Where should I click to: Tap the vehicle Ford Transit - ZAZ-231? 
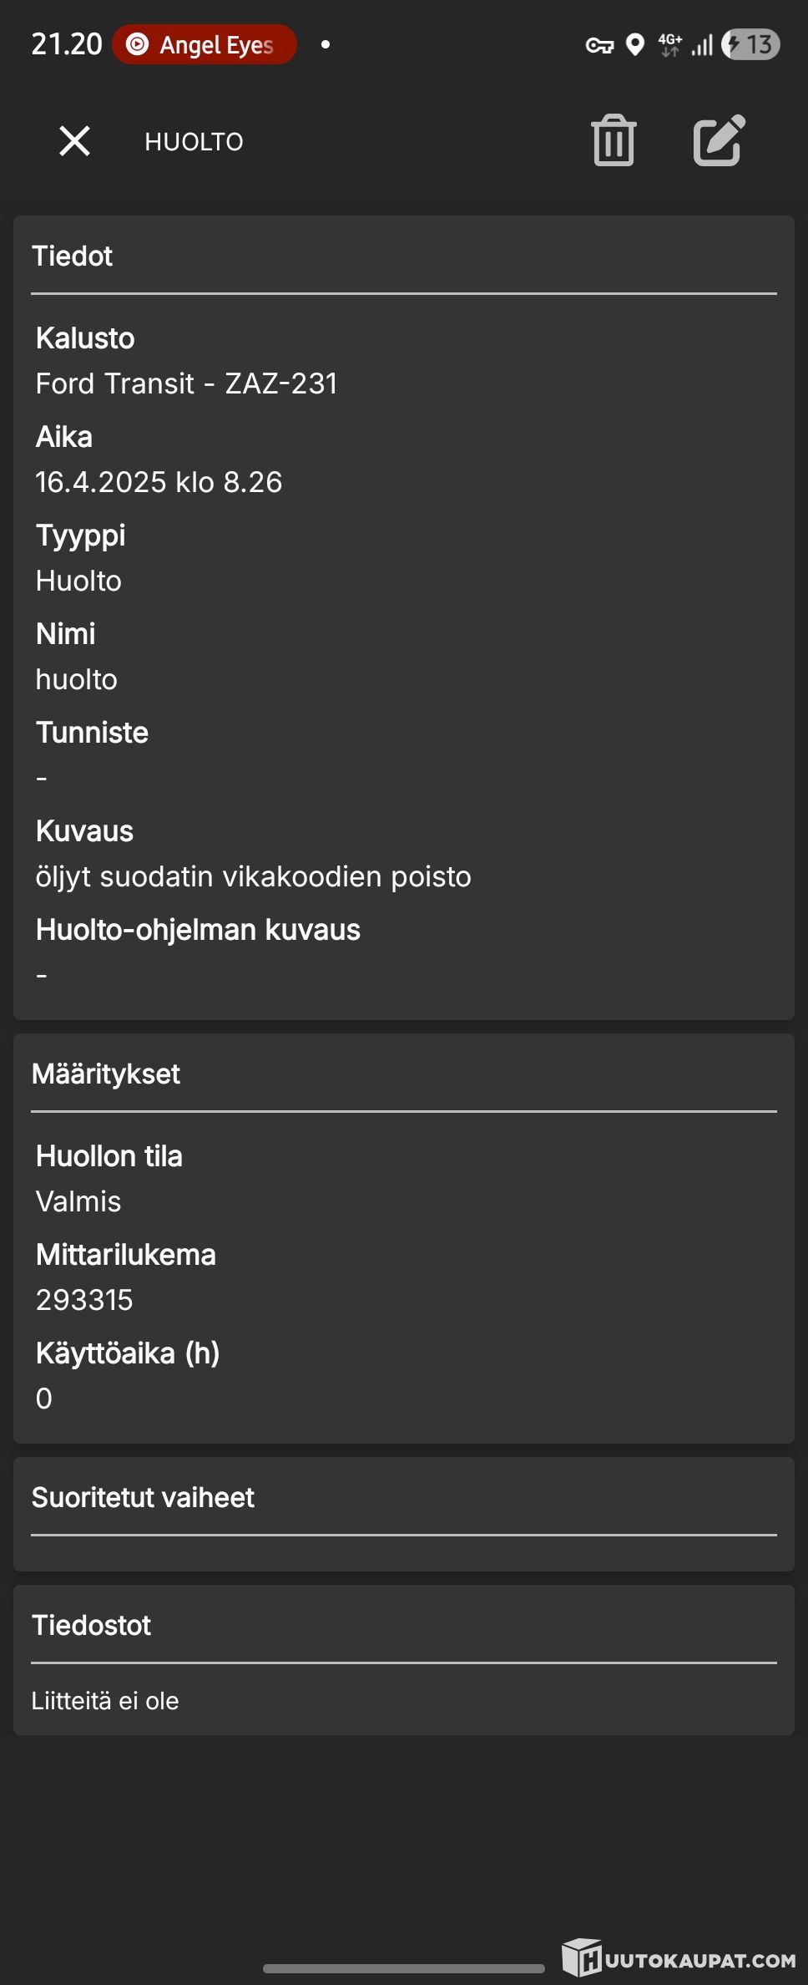(x=187, y=383)
